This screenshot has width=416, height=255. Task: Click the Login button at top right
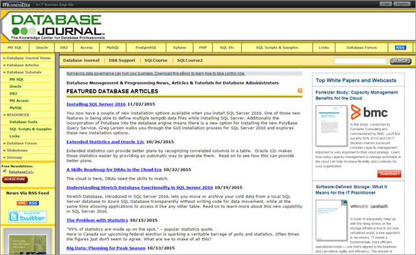tap(385, 4)
